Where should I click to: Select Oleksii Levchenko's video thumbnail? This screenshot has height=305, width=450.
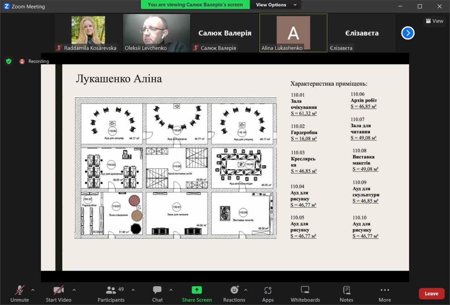click(x=156, y=33)
